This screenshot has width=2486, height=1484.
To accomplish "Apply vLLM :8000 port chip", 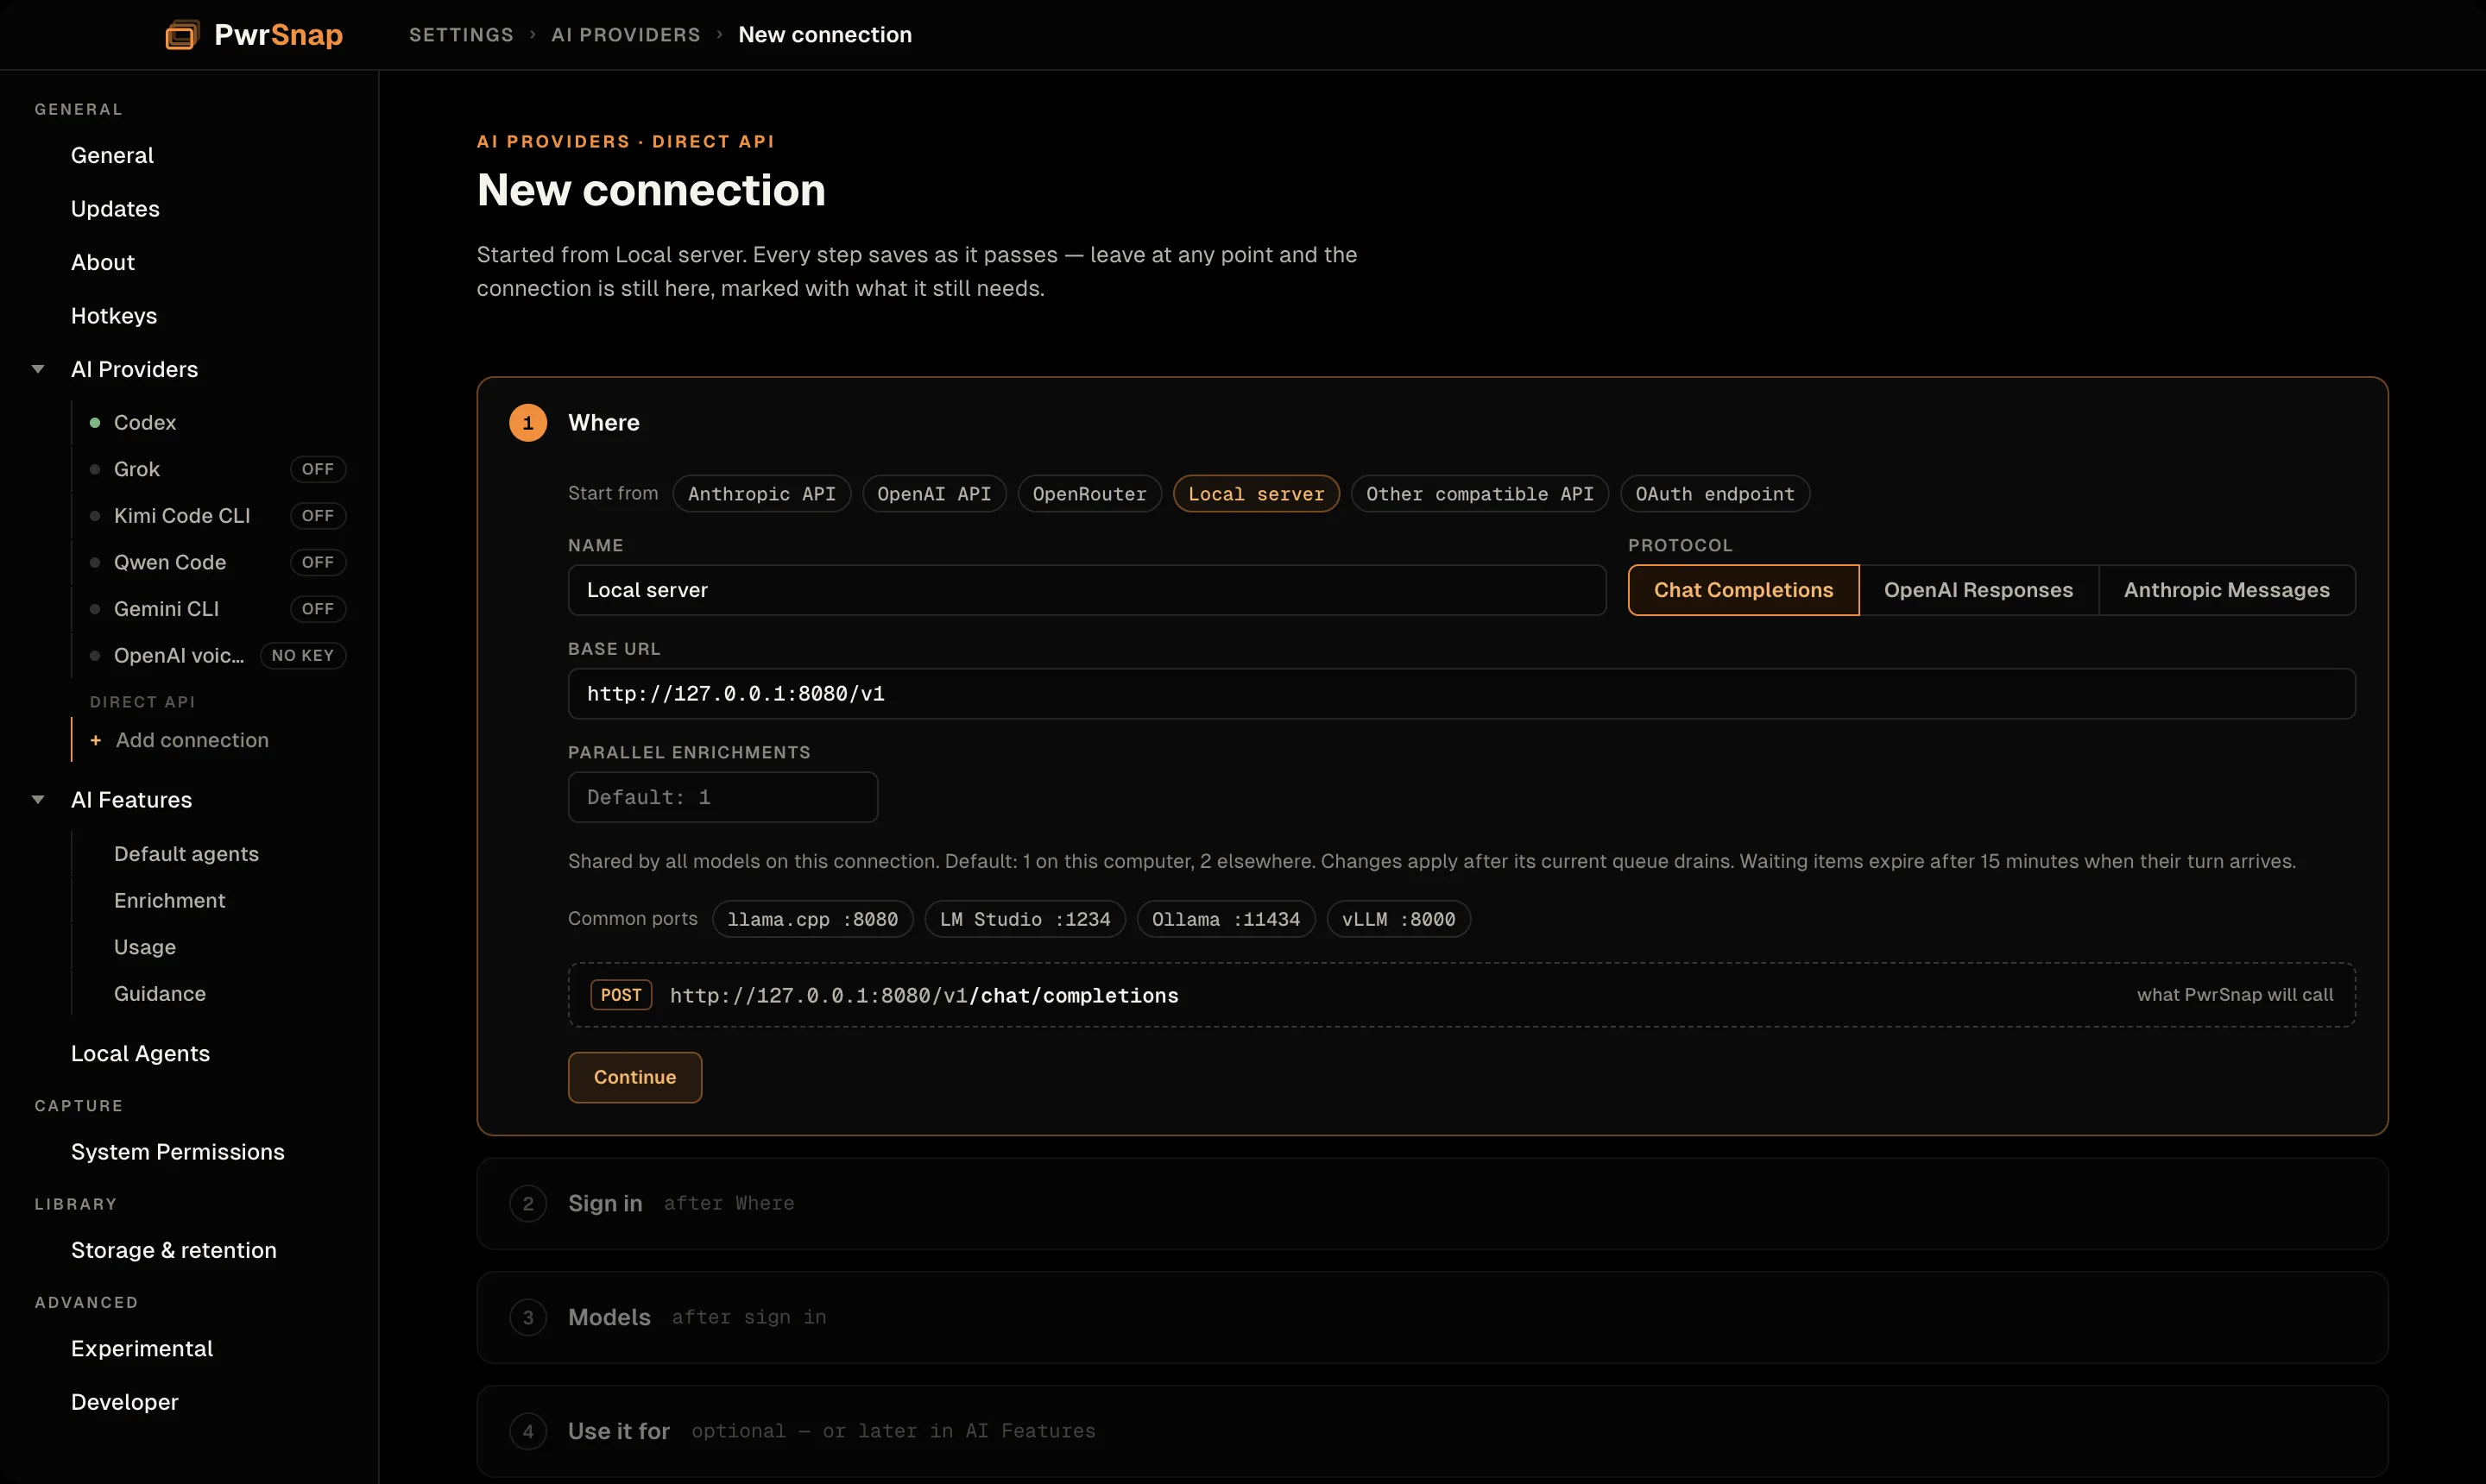I will pyautogui.click(x=1398, y=919).
